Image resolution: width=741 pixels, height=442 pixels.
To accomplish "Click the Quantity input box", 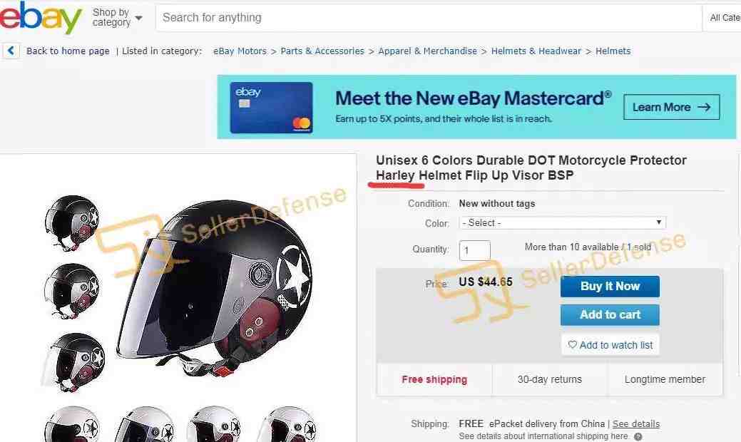I will 474,250.
